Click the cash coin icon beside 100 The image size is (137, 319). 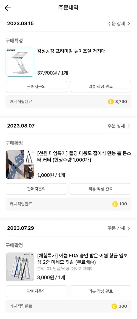[115, 204]
